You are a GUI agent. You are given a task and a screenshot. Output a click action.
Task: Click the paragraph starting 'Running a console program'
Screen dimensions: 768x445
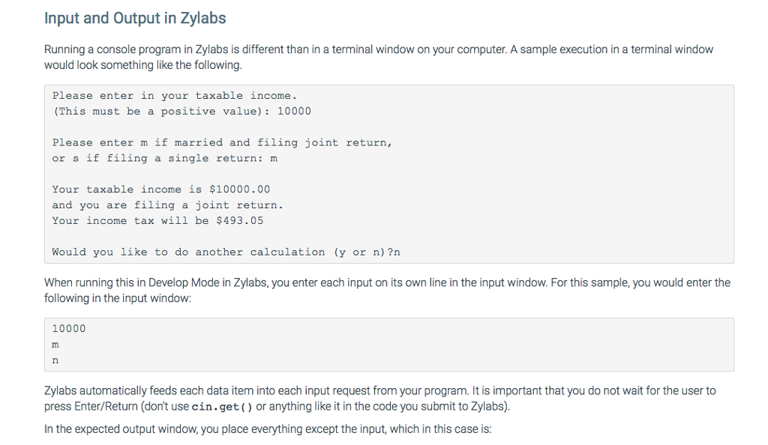coord(379,57)
